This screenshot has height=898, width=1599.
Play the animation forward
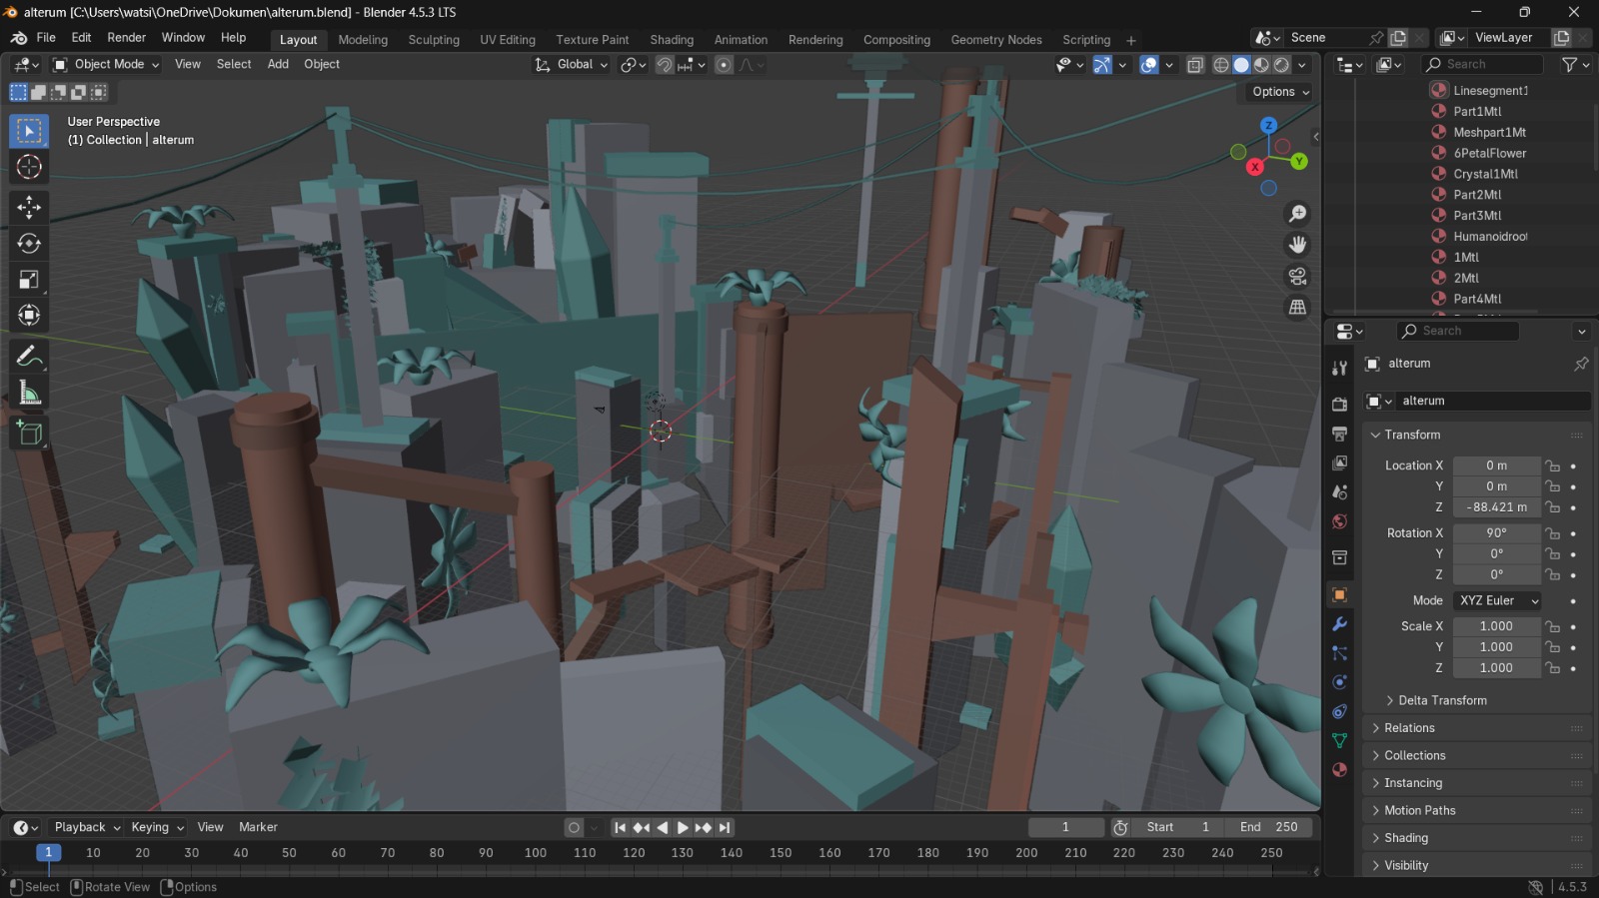(x=683, y=827)
